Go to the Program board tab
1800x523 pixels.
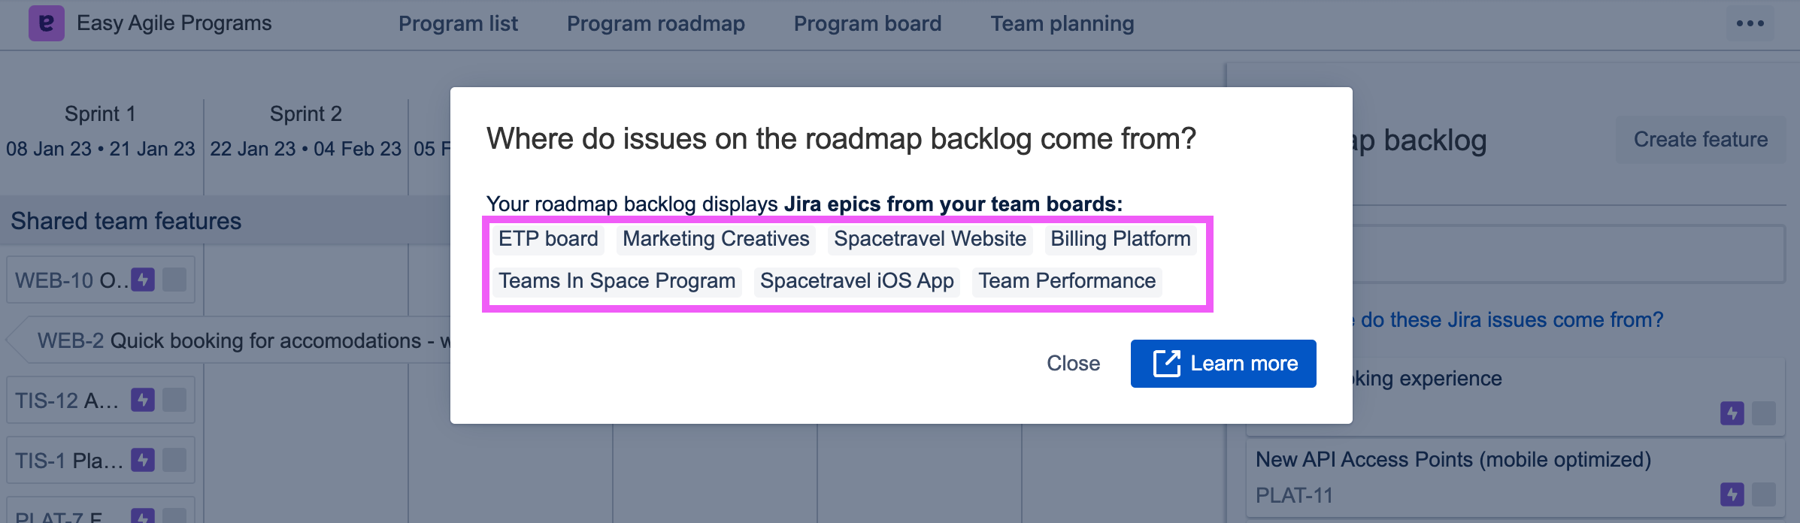tap(868, 24)
